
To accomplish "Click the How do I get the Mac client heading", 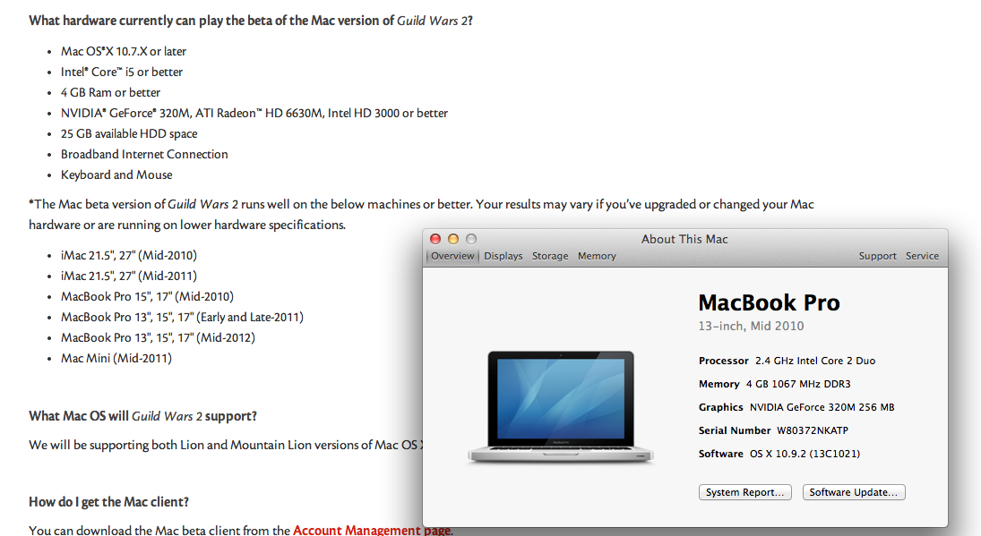I will pos(108,502).
